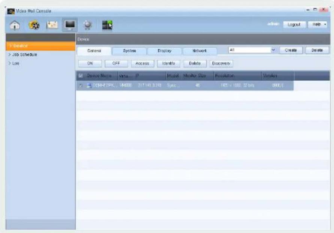Click the device icon in first row
Viewport: 334px width, 233px height.
(x=89, y=86)
